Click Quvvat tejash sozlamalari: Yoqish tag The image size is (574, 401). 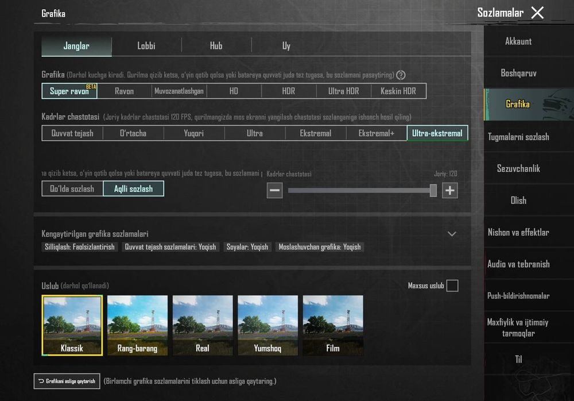pyautogui.click(x=170, y=247)
